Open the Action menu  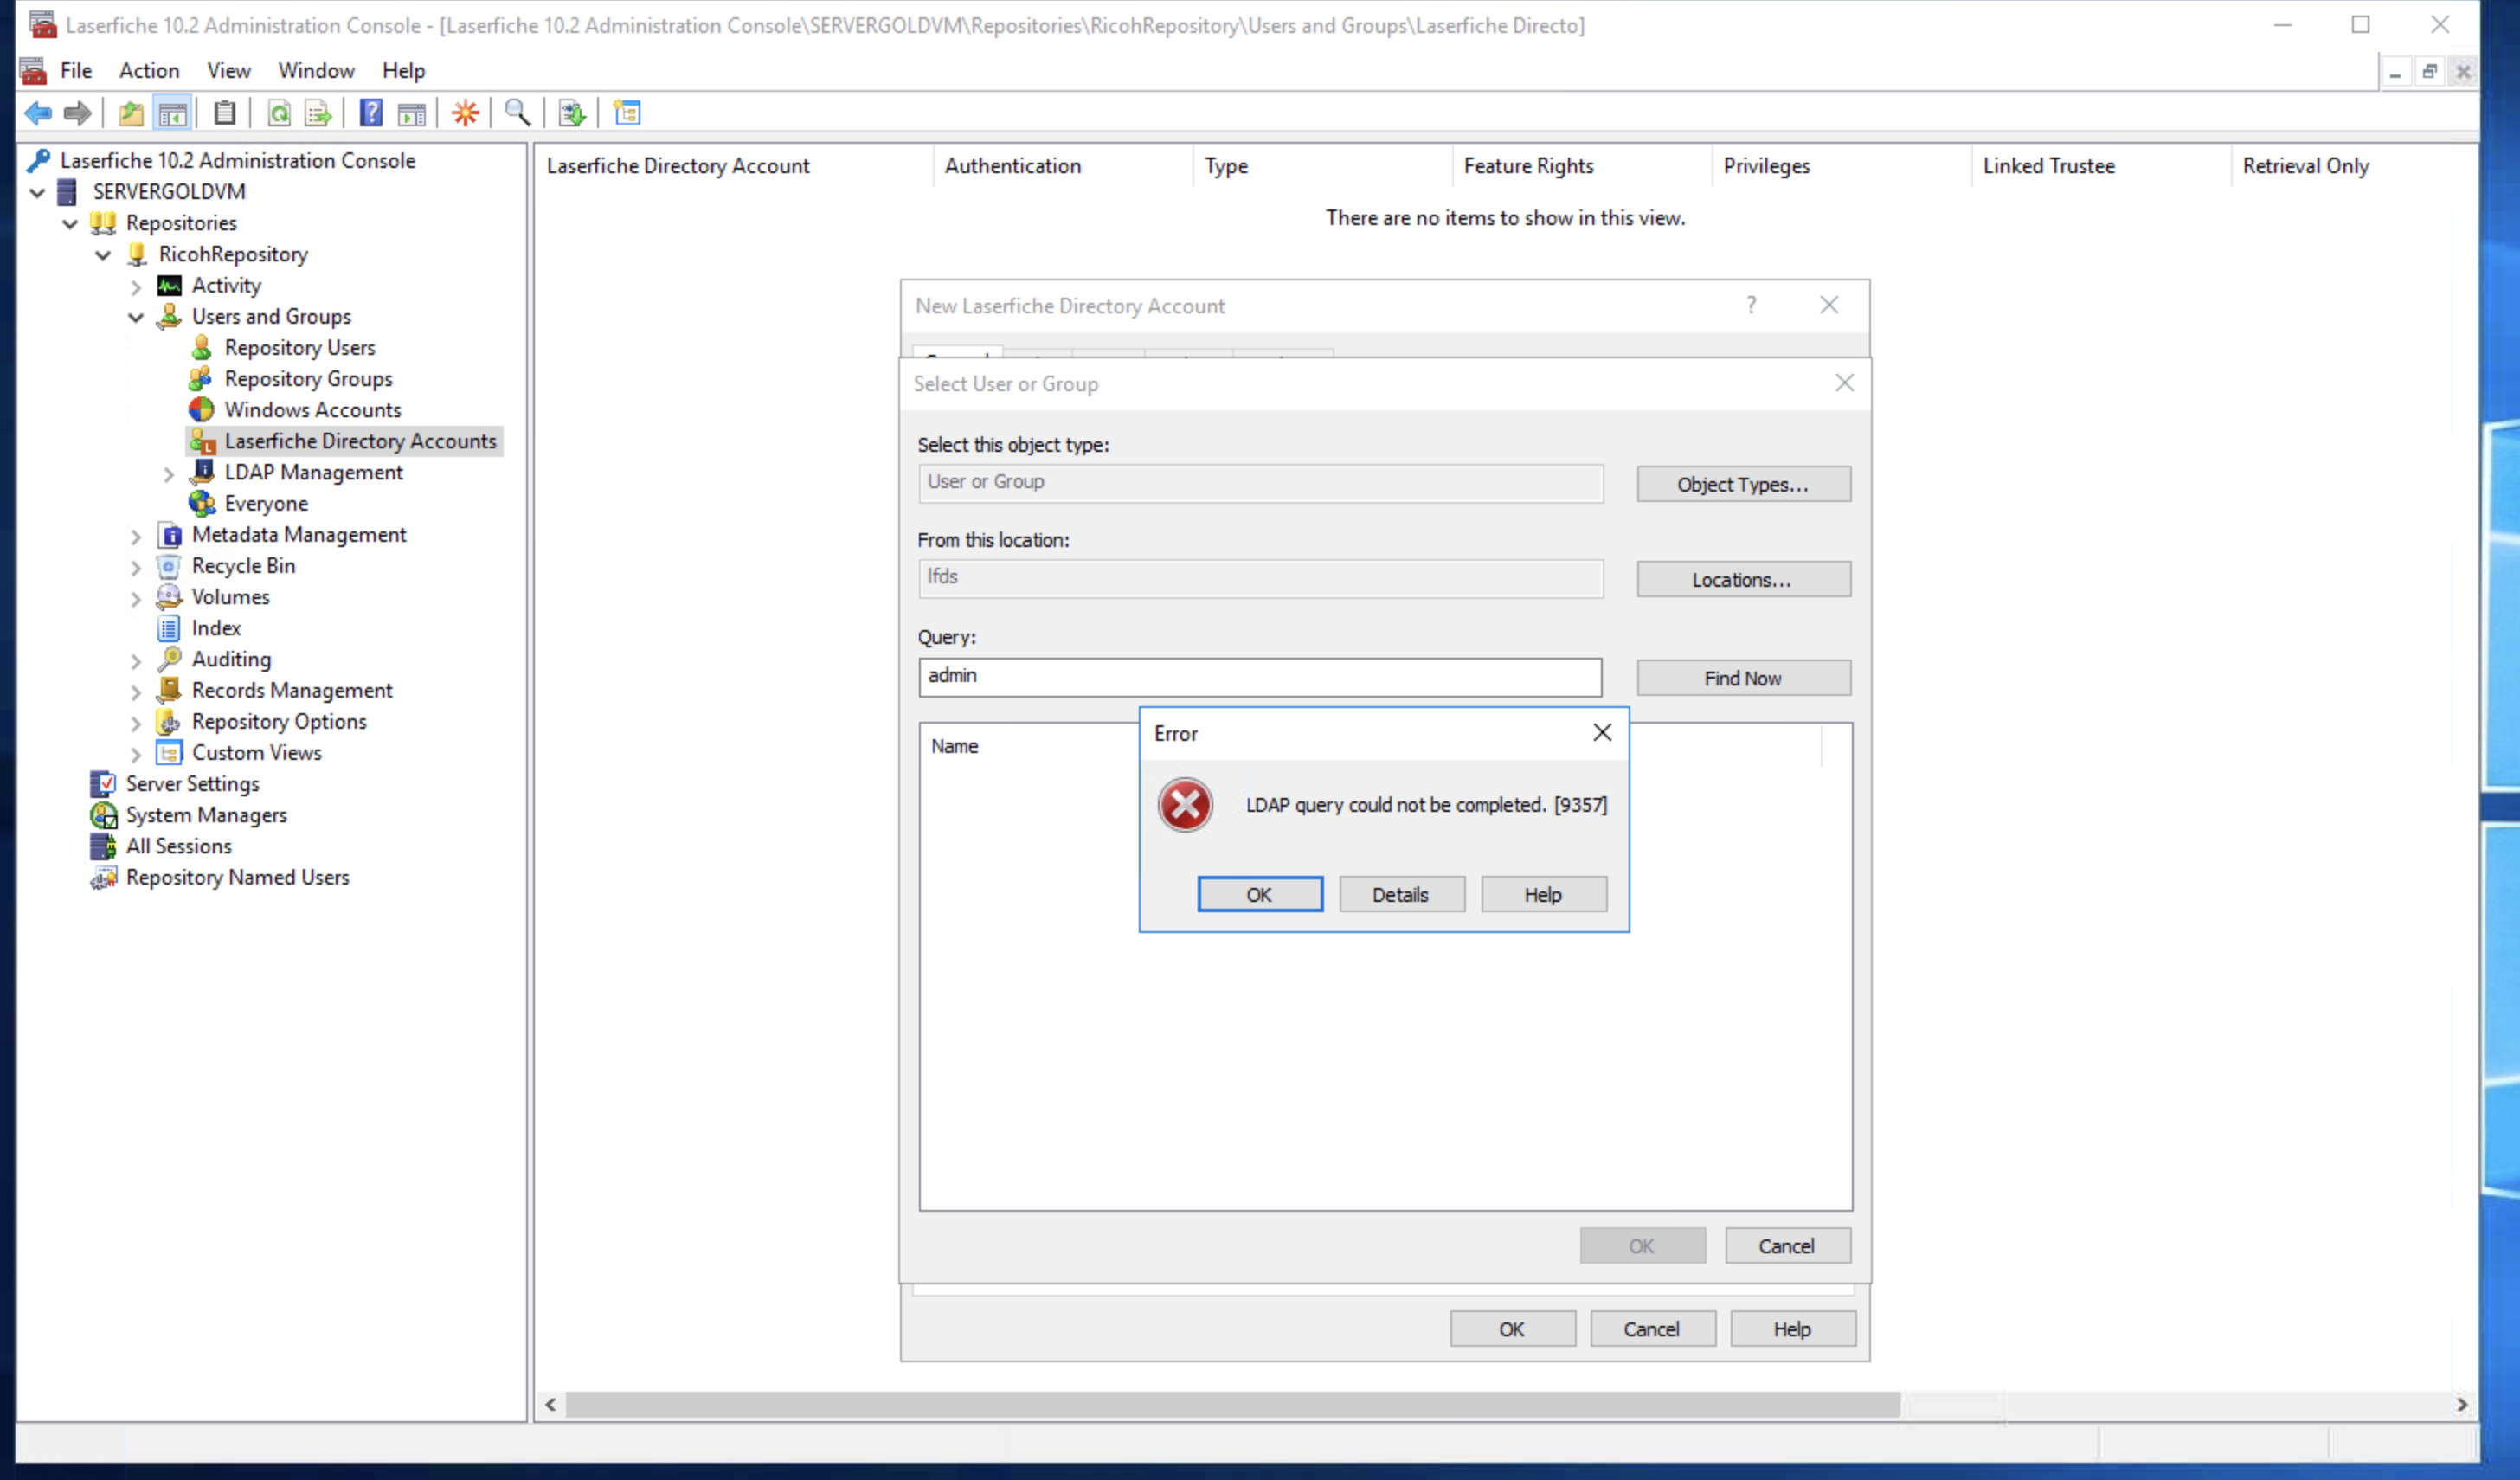click(149, 70)
